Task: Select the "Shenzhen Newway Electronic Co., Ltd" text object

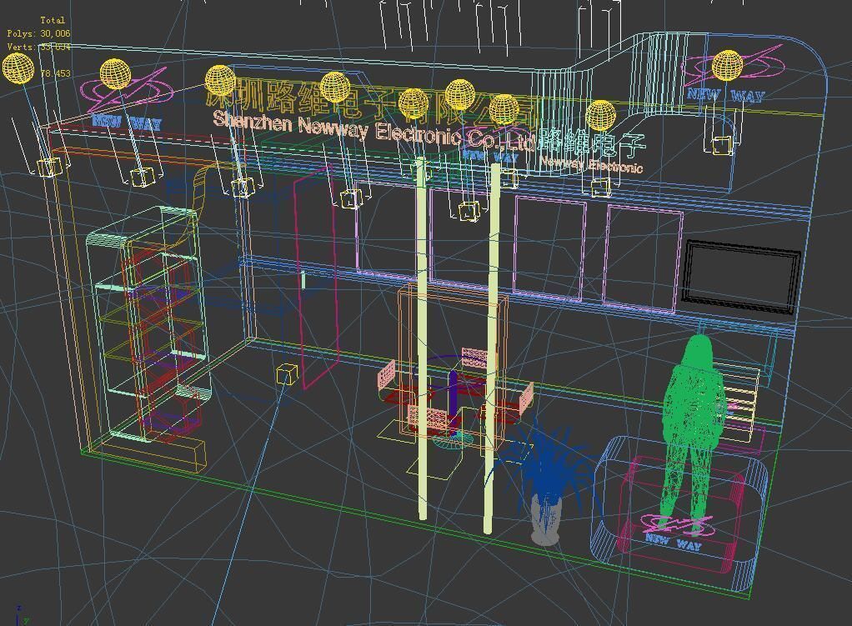Action: [x=373, y=130]
